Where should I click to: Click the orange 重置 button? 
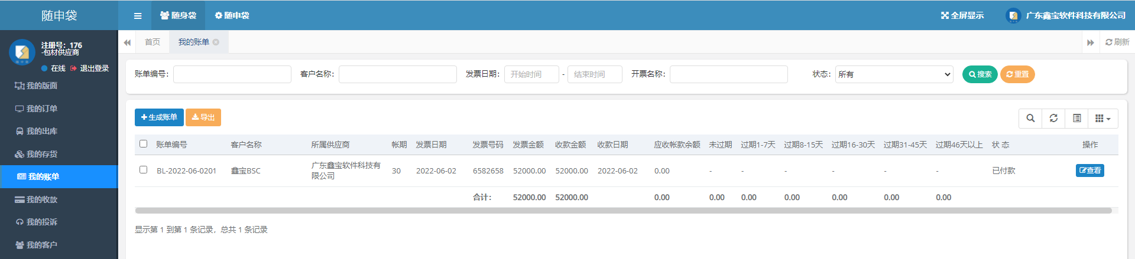1017,74
